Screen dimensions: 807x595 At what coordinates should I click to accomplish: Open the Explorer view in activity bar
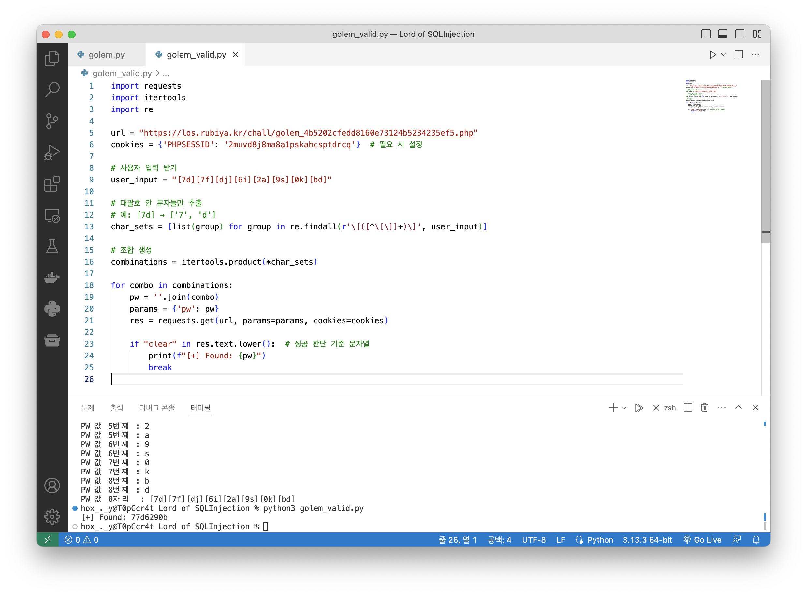coord(52,59)
